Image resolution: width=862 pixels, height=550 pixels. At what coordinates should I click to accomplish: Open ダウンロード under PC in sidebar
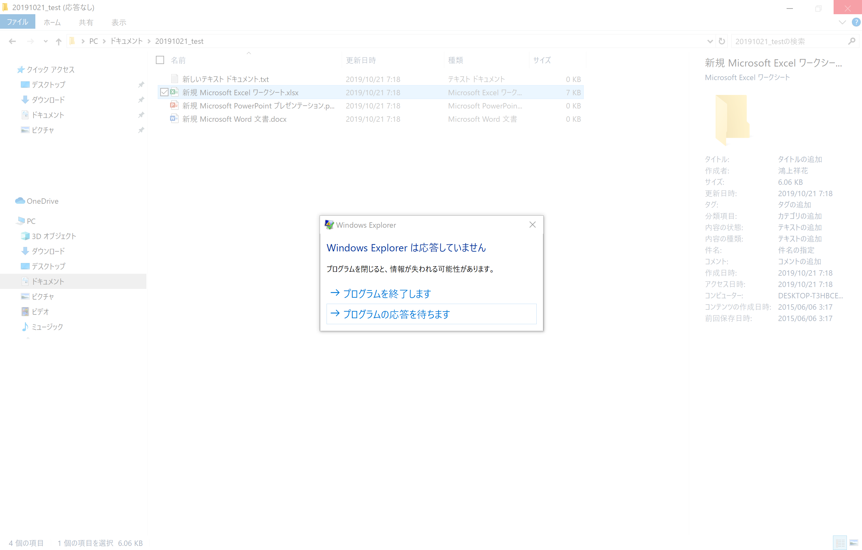click(x=48, y=251)
